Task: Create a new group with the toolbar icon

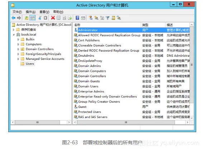Action: pos(96,18)
